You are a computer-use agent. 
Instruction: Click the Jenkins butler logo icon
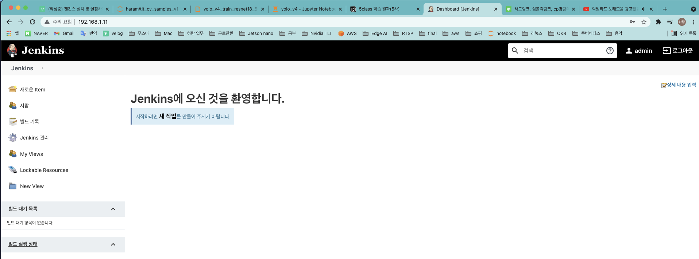[x=12, y=50]
